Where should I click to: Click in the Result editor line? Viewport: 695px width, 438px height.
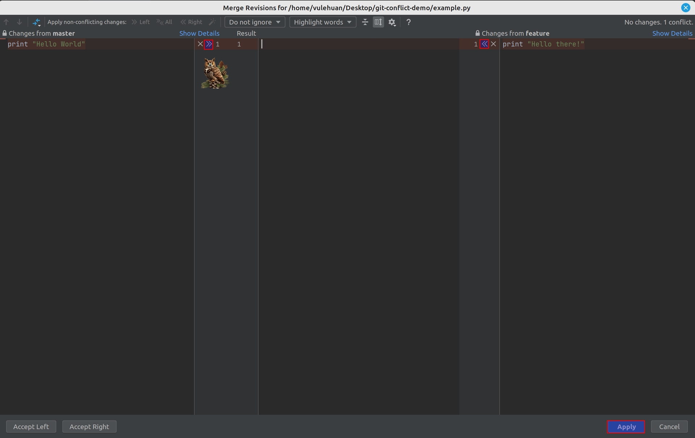(x=358, y=44)
